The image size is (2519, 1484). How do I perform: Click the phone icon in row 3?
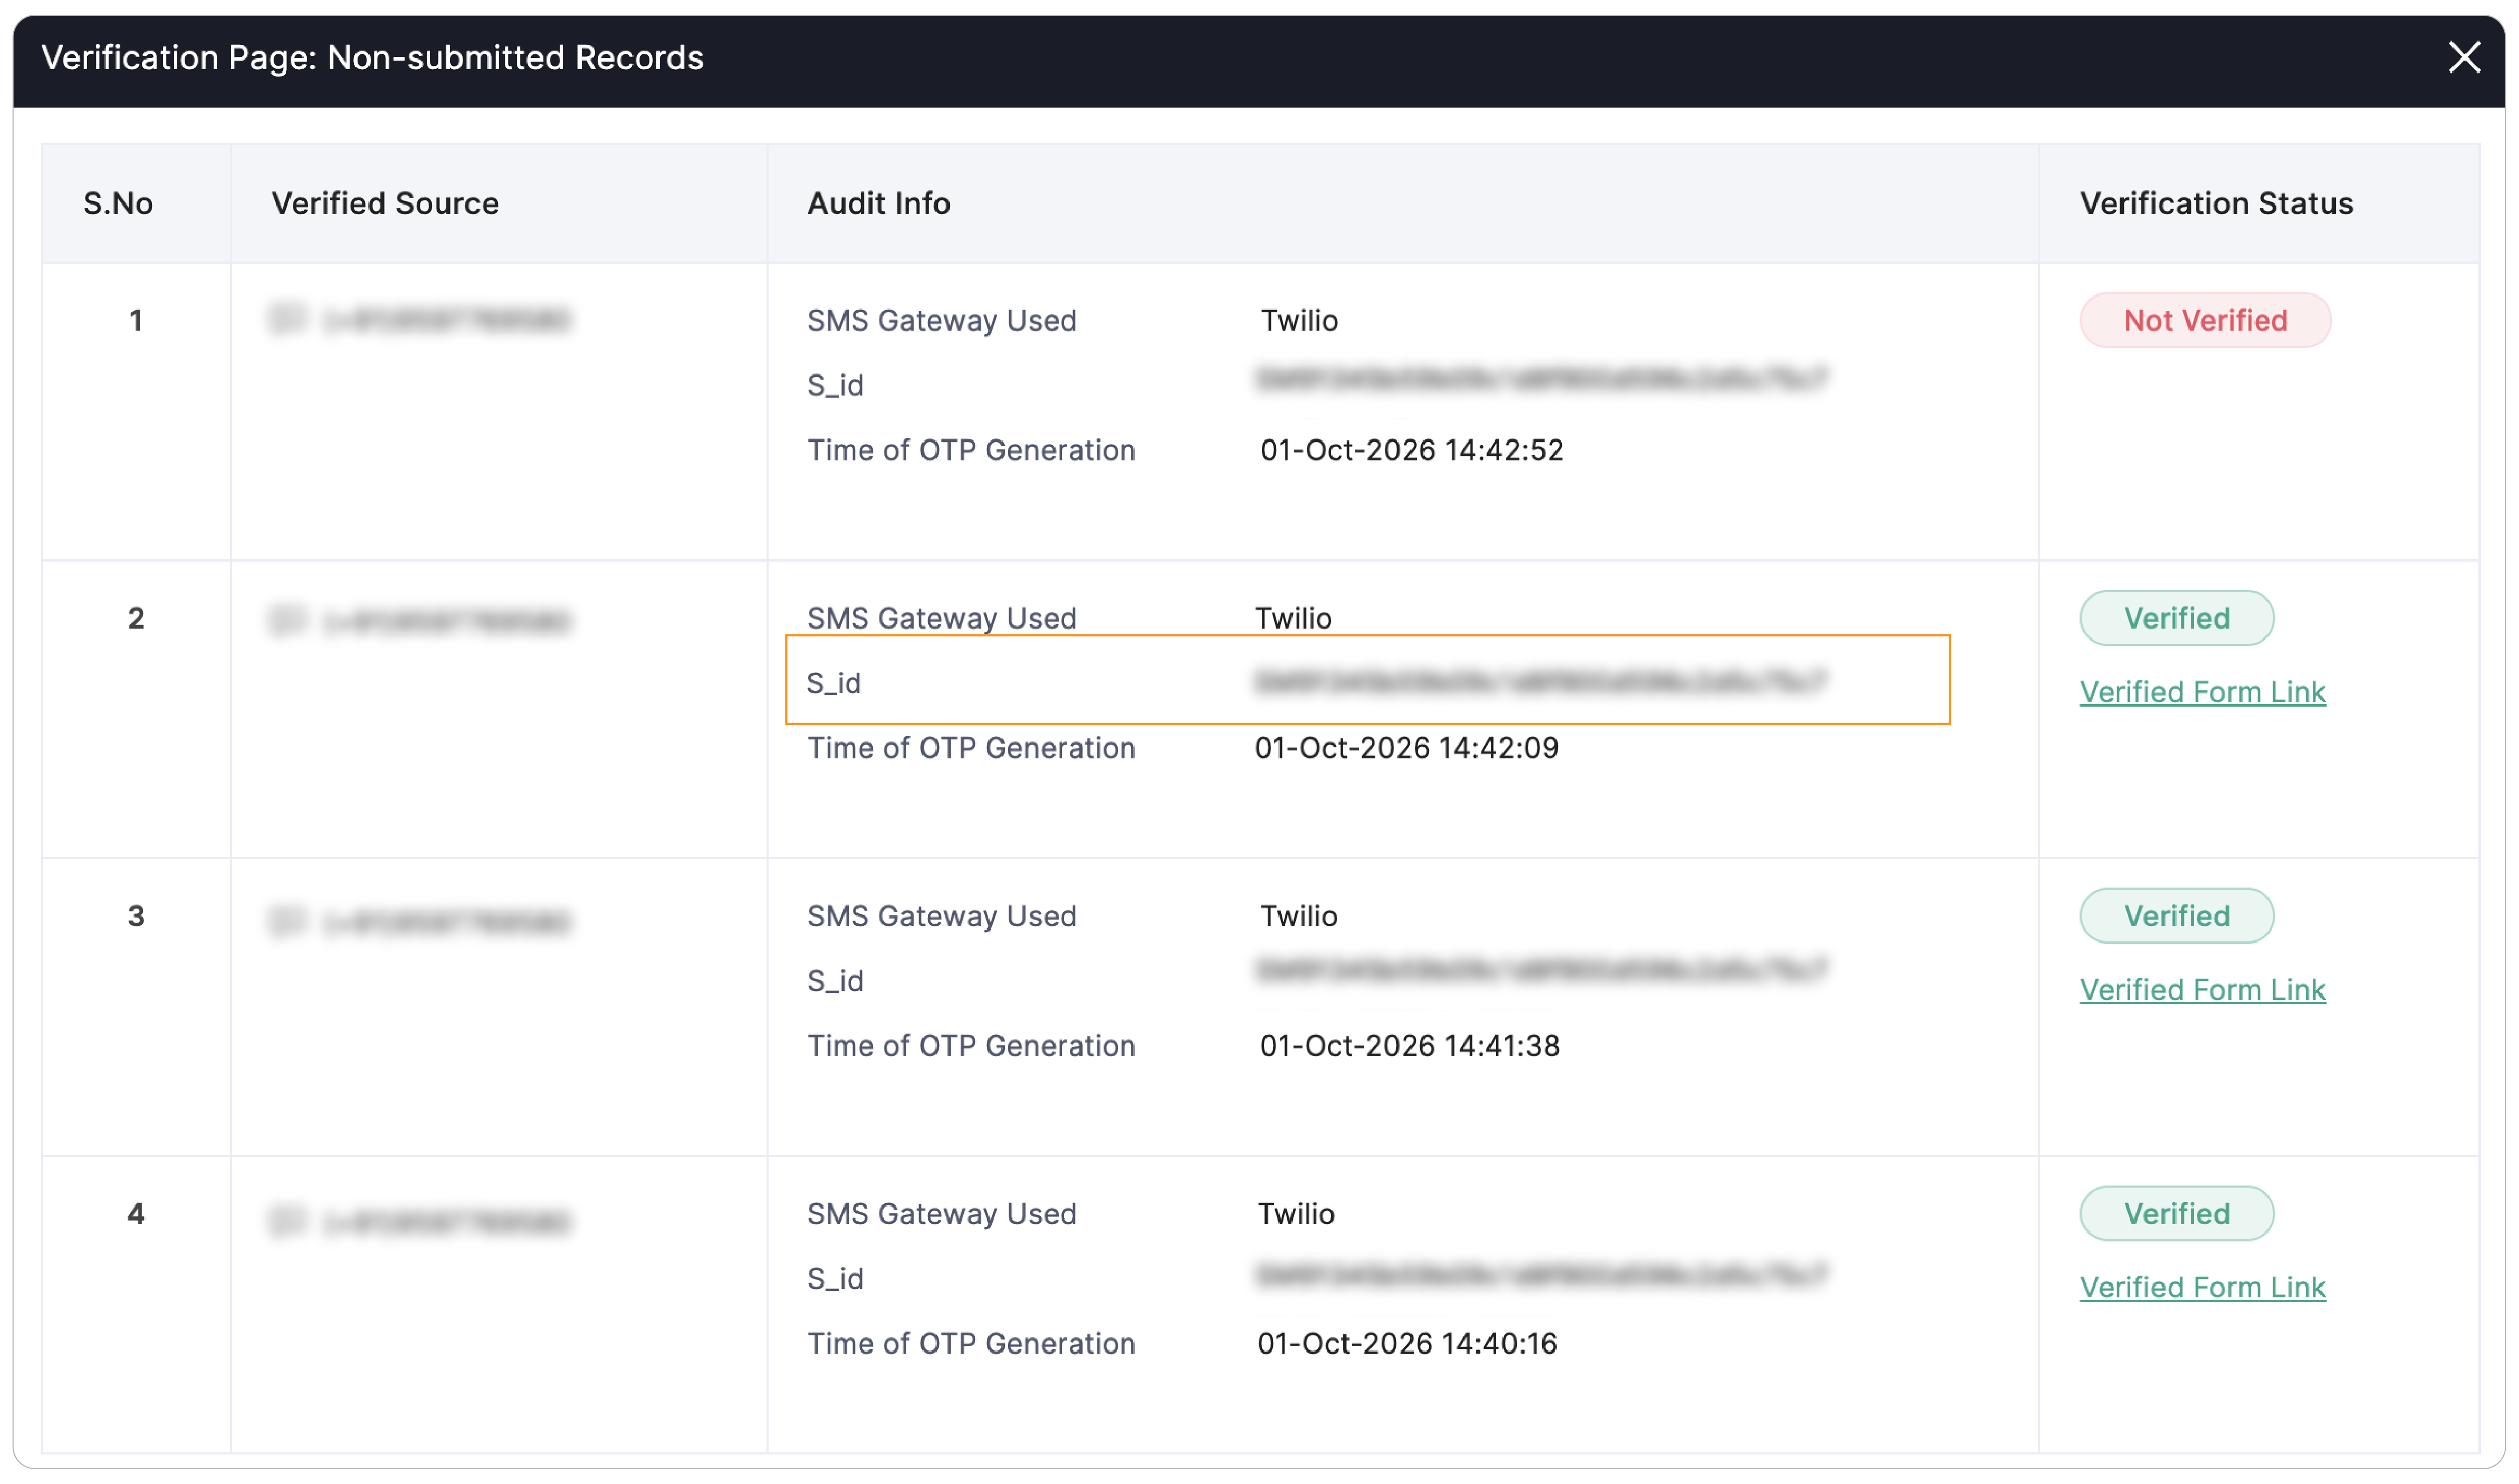(288, 921)
